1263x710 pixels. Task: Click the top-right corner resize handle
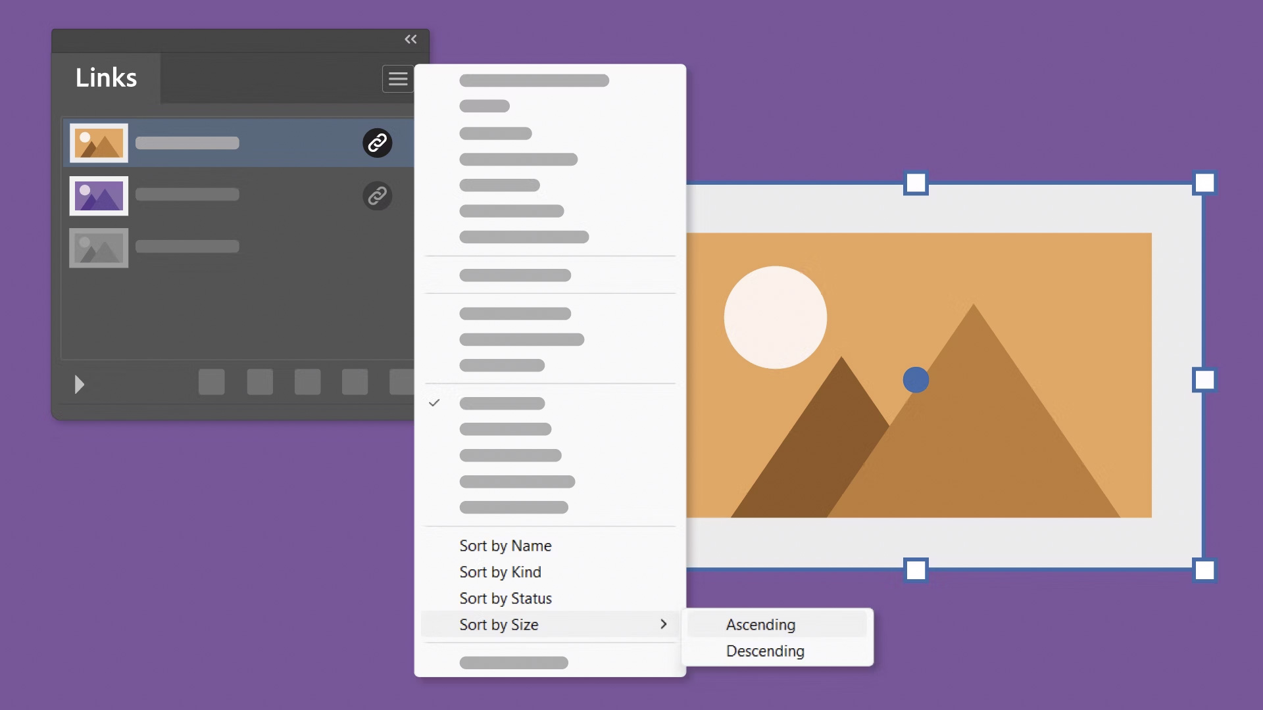[x=1204, y=183]
